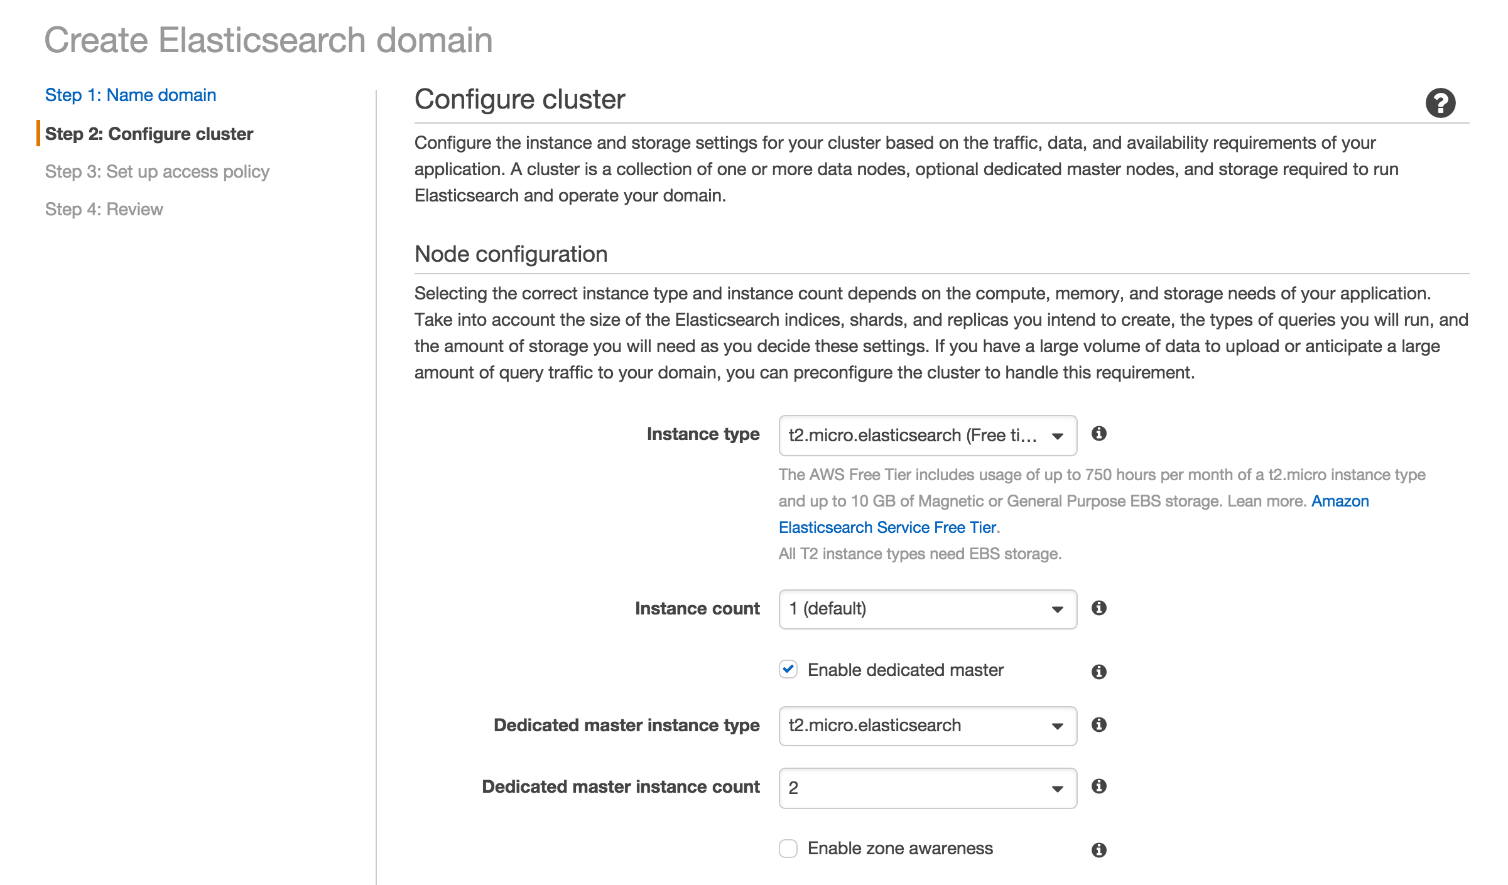Select Step 3: Set up access policy
The width and height of the screenshot is (1508, 885).
[157, 172]
